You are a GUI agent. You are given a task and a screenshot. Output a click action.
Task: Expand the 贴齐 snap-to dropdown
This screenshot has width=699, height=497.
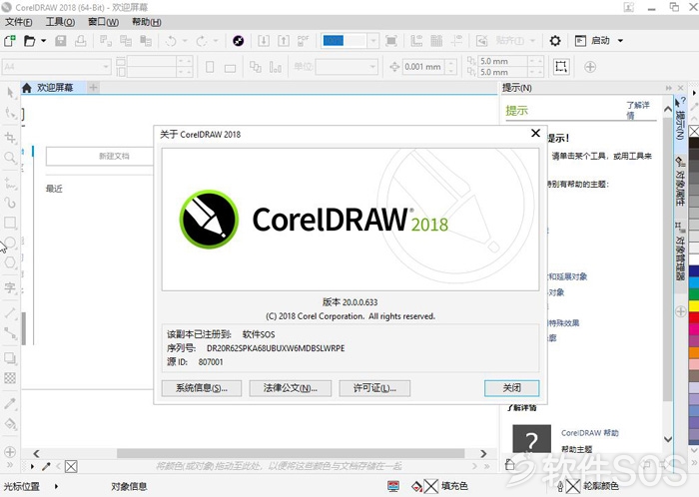pos(532,41)
